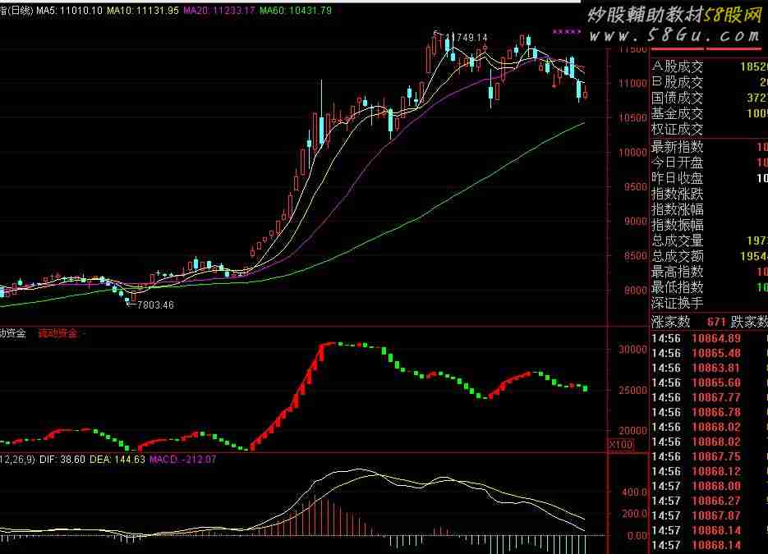768x554 pixels.
Task: Select the tick price 10866.27
Action: (x=716, y=501)
